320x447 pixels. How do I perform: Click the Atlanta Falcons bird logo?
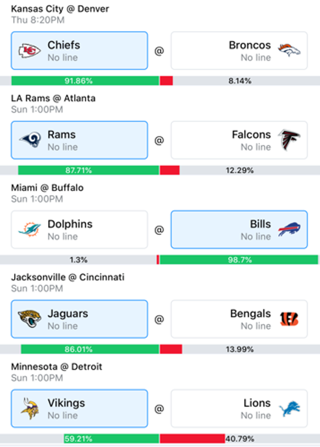click(289, 140)
